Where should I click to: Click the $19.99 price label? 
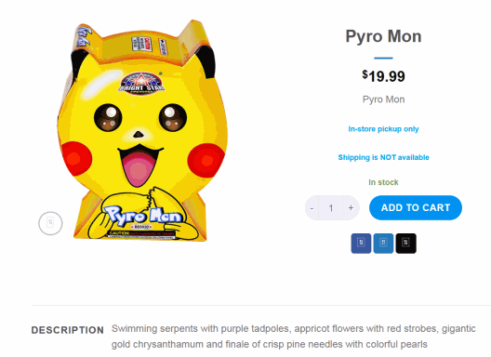click(x=383, y=76)
